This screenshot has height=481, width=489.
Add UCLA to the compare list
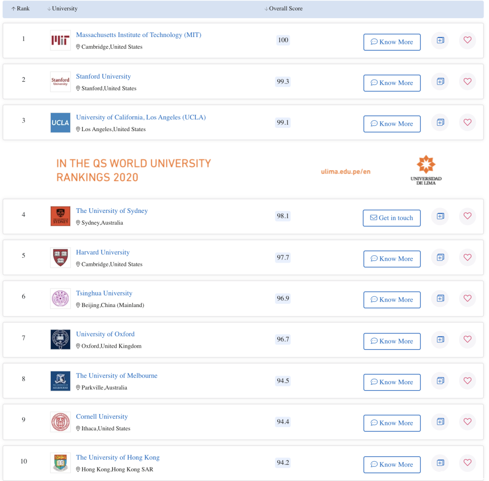(x=440, y=123)
